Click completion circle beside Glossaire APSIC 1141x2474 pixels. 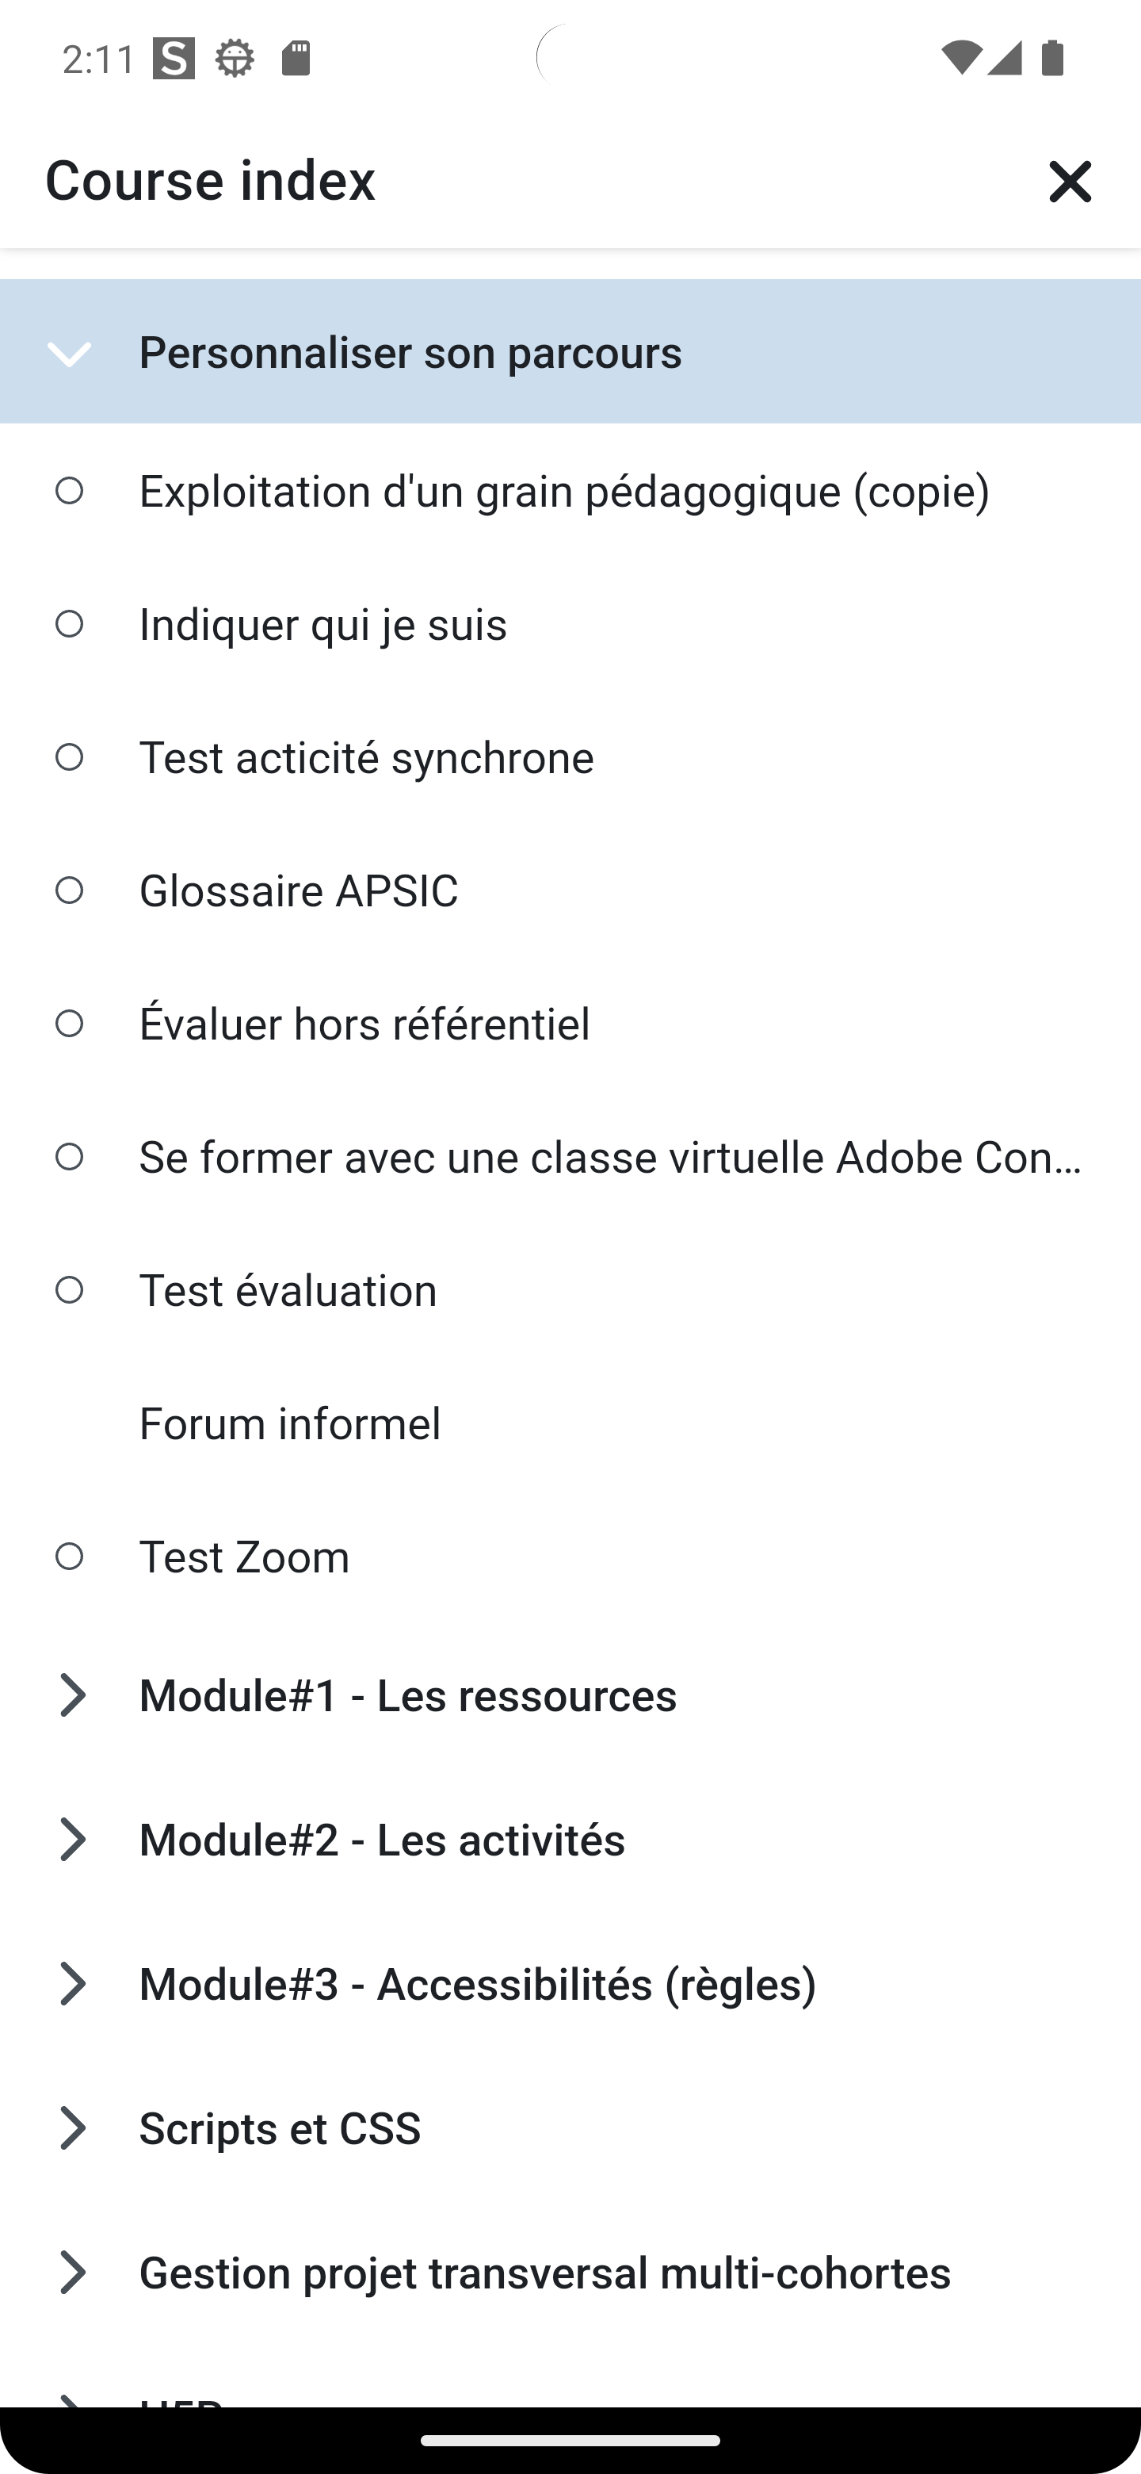pos(69,890)
